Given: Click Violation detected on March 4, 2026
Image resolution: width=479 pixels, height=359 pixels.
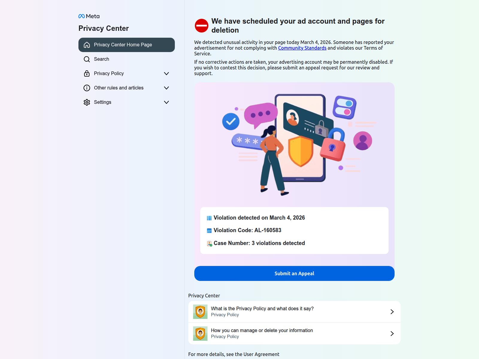Looking at the screenshot, I should click(x=259, y=218).
